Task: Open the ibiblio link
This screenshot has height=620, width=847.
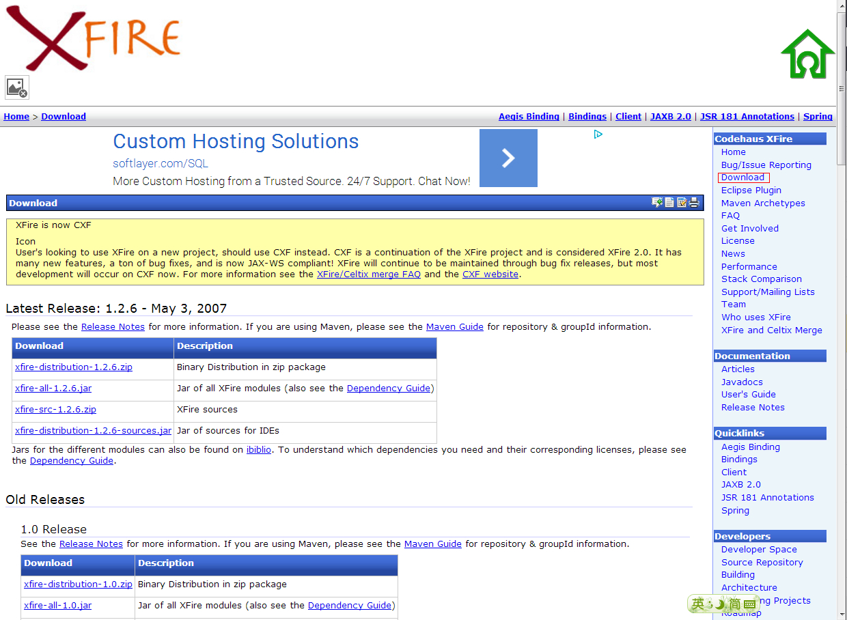Action: click(x=260, y=450)
